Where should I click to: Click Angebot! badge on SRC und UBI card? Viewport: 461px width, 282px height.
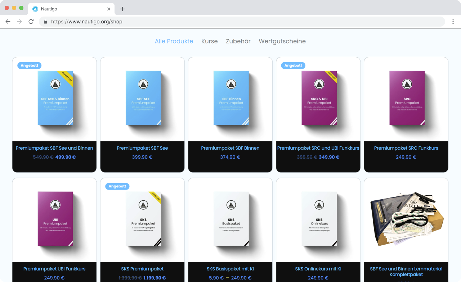click(293, 65)
